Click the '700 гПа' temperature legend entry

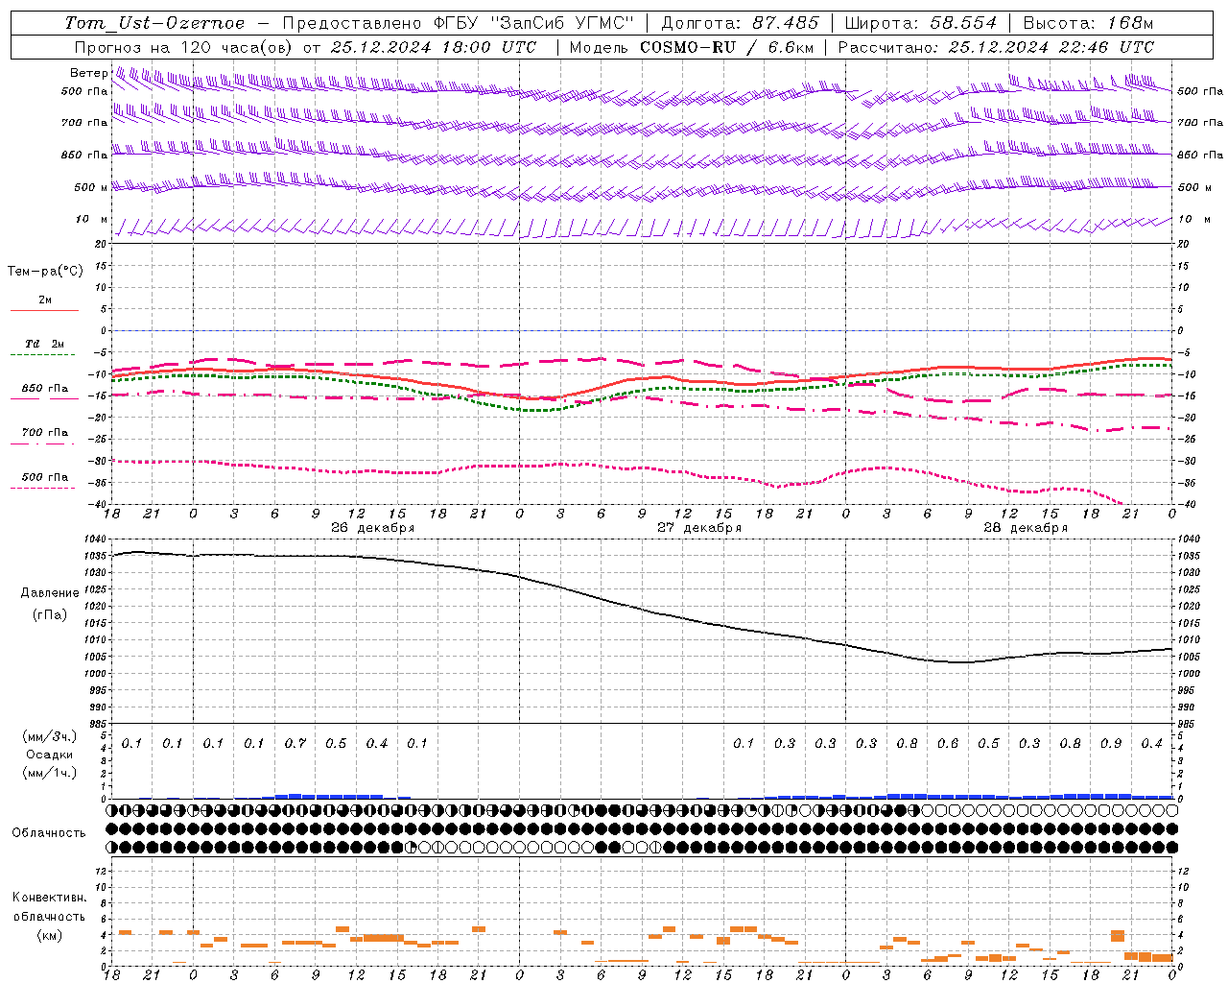pos(45,432)
